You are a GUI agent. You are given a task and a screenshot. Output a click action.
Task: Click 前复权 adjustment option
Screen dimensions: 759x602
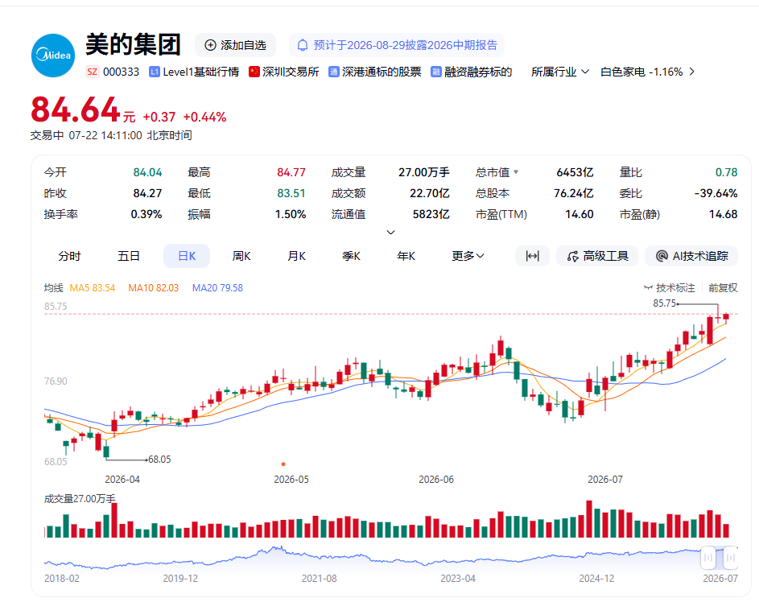(x=723, y=288)
